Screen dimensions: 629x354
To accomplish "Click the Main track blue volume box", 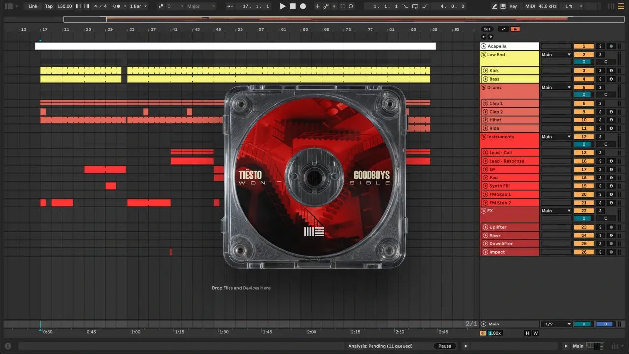I will tap(604, 324).
